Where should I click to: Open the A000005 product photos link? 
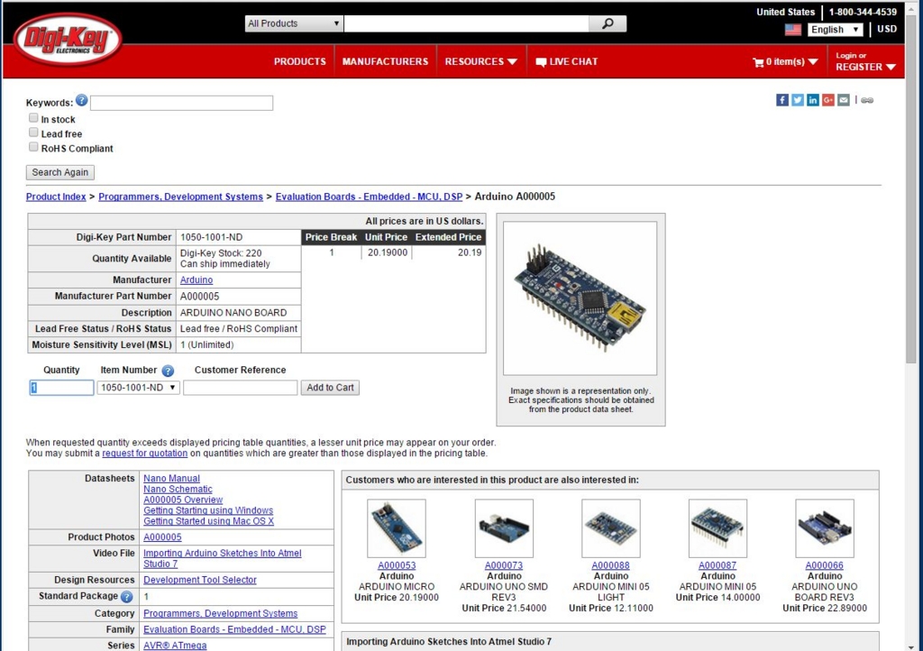pyautogui.click(x=162, y=537)
